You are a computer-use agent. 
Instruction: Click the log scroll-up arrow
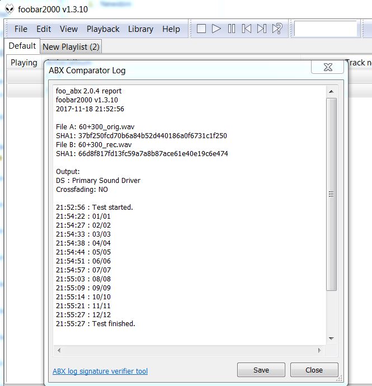331,92
